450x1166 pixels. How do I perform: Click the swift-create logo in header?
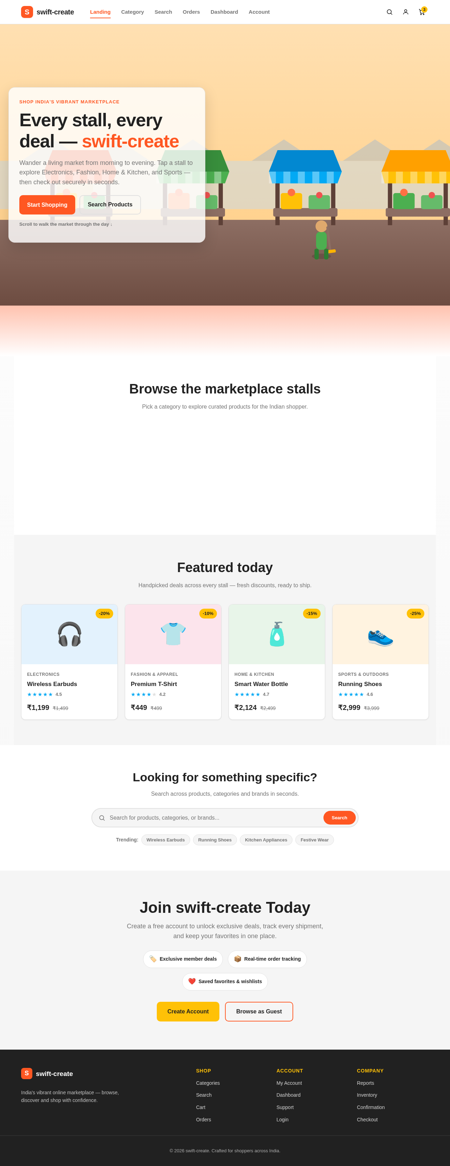[x=47, y=12]
